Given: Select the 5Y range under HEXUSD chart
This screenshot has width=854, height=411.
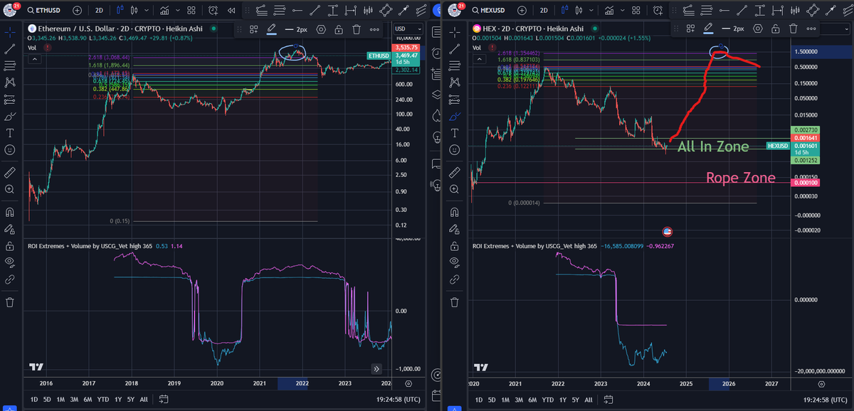Looking at the screenshot, I should pyautogui.click(x=576, y=400).
